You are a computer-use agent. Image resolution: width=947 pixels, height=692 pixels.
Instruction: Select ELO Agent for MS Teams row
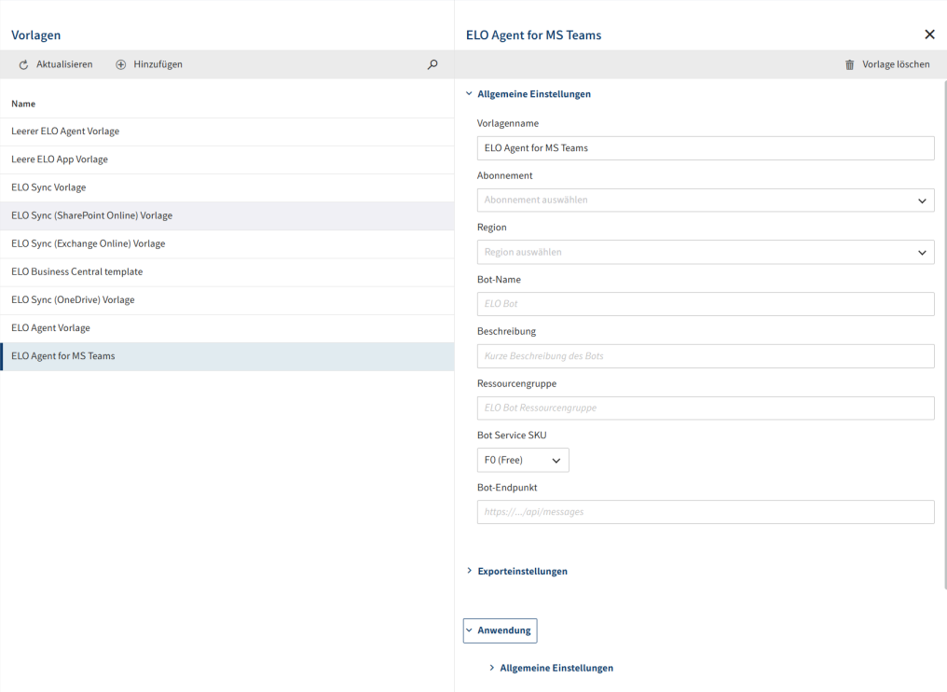pyautogui.click(x=227, y=356)
